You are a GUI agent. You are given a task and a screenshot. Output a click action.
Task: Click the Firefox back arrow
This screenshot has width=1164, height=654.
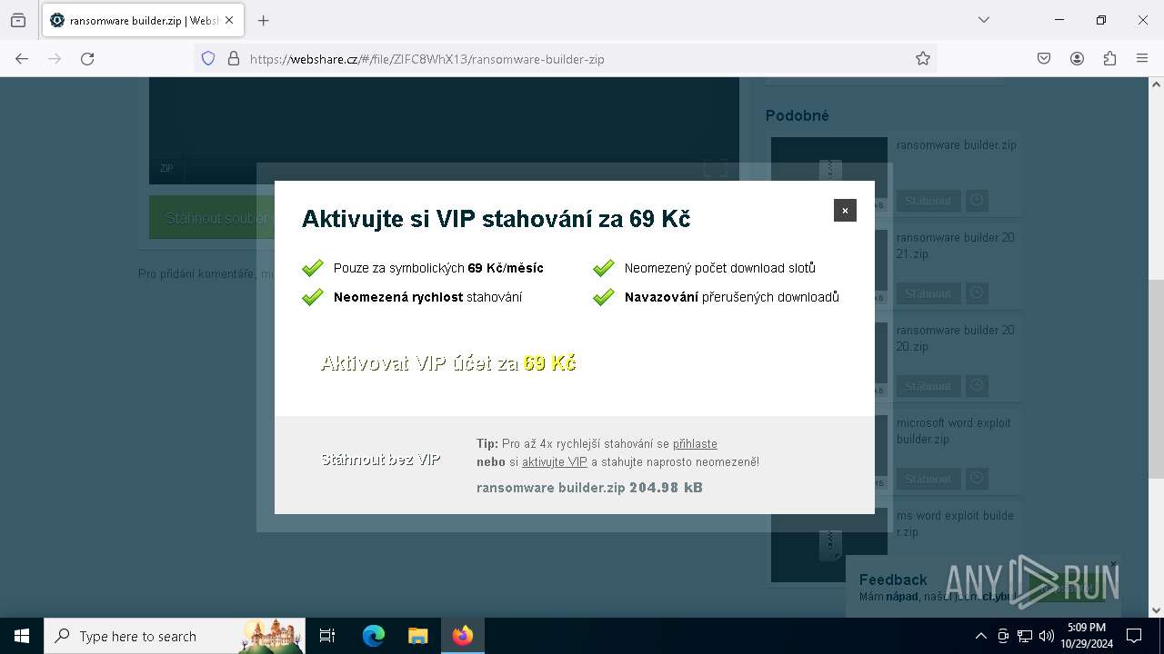point(22,58)
